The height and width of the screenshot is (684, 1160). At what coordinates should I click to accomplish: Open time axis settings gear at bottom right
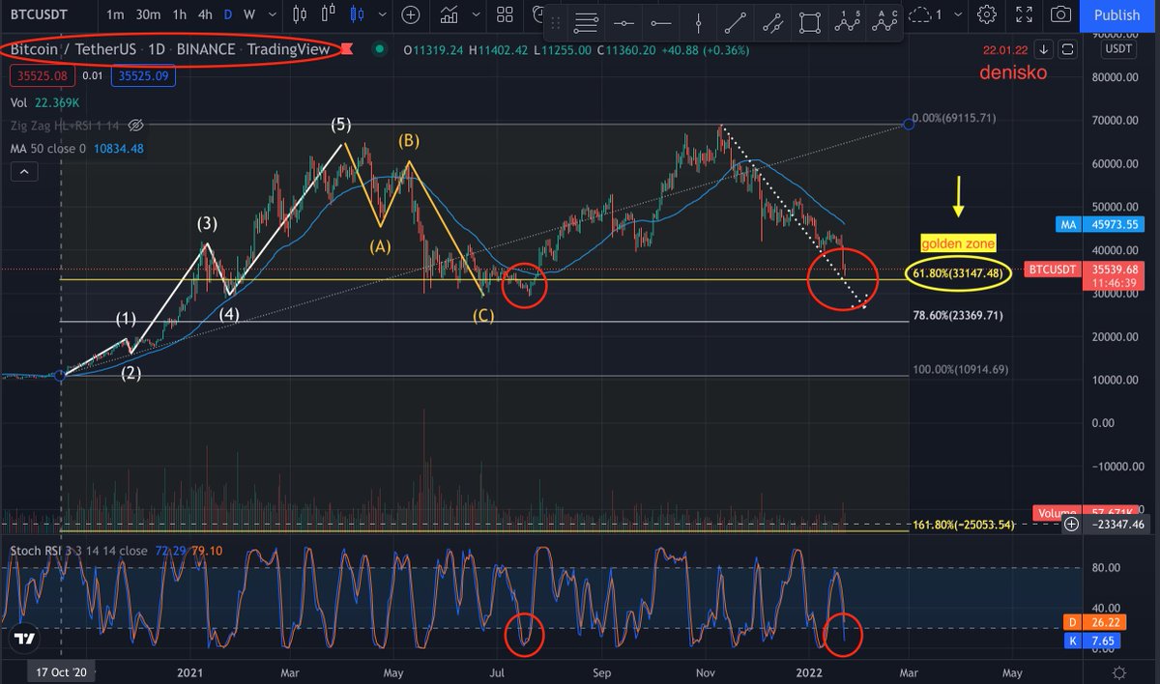pos(1118,671)
